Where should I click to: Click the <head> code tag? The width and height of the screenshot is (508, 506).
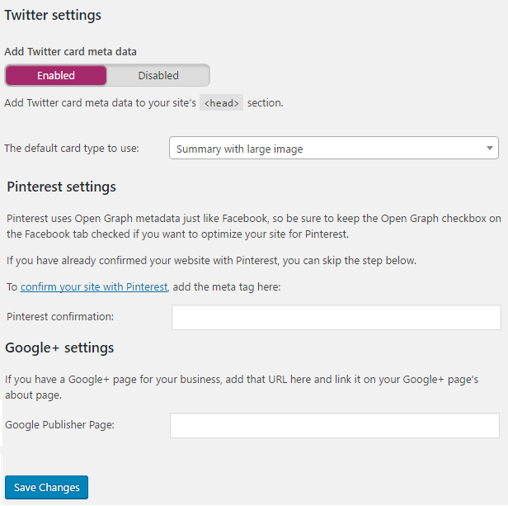[x=222, y=103]
